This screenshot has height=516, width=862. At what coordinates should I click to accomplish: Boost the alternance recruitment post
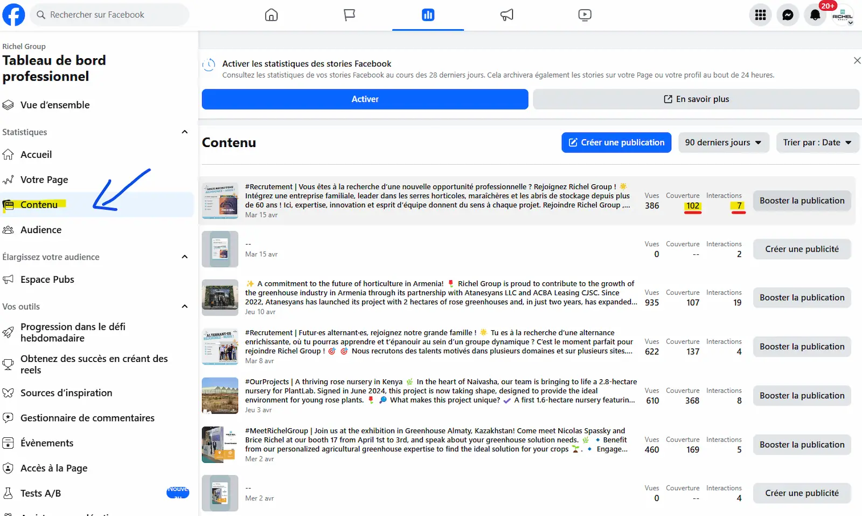[802, 347]
